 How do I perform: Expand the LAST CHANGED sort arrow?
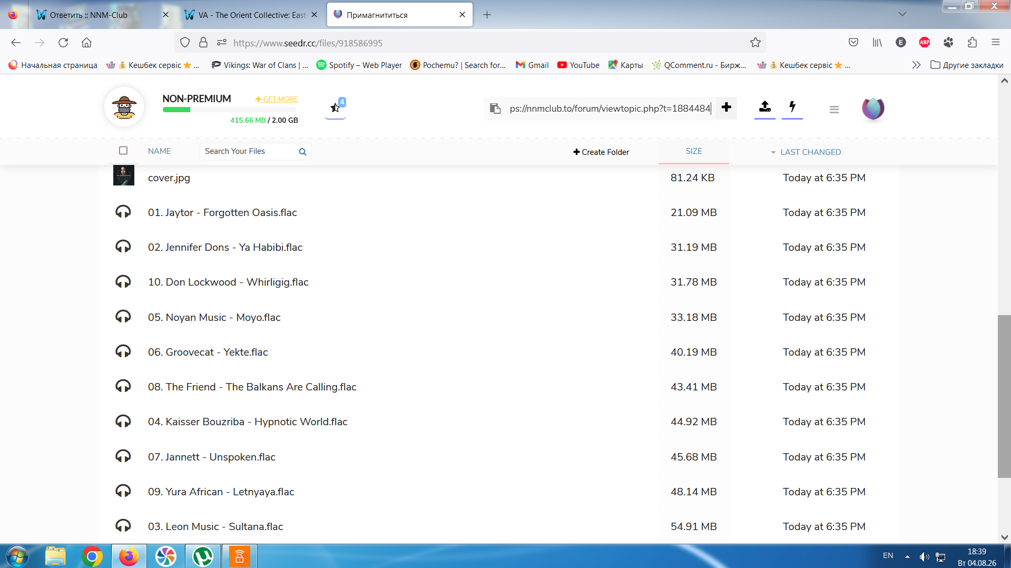[x=773, y=152]
